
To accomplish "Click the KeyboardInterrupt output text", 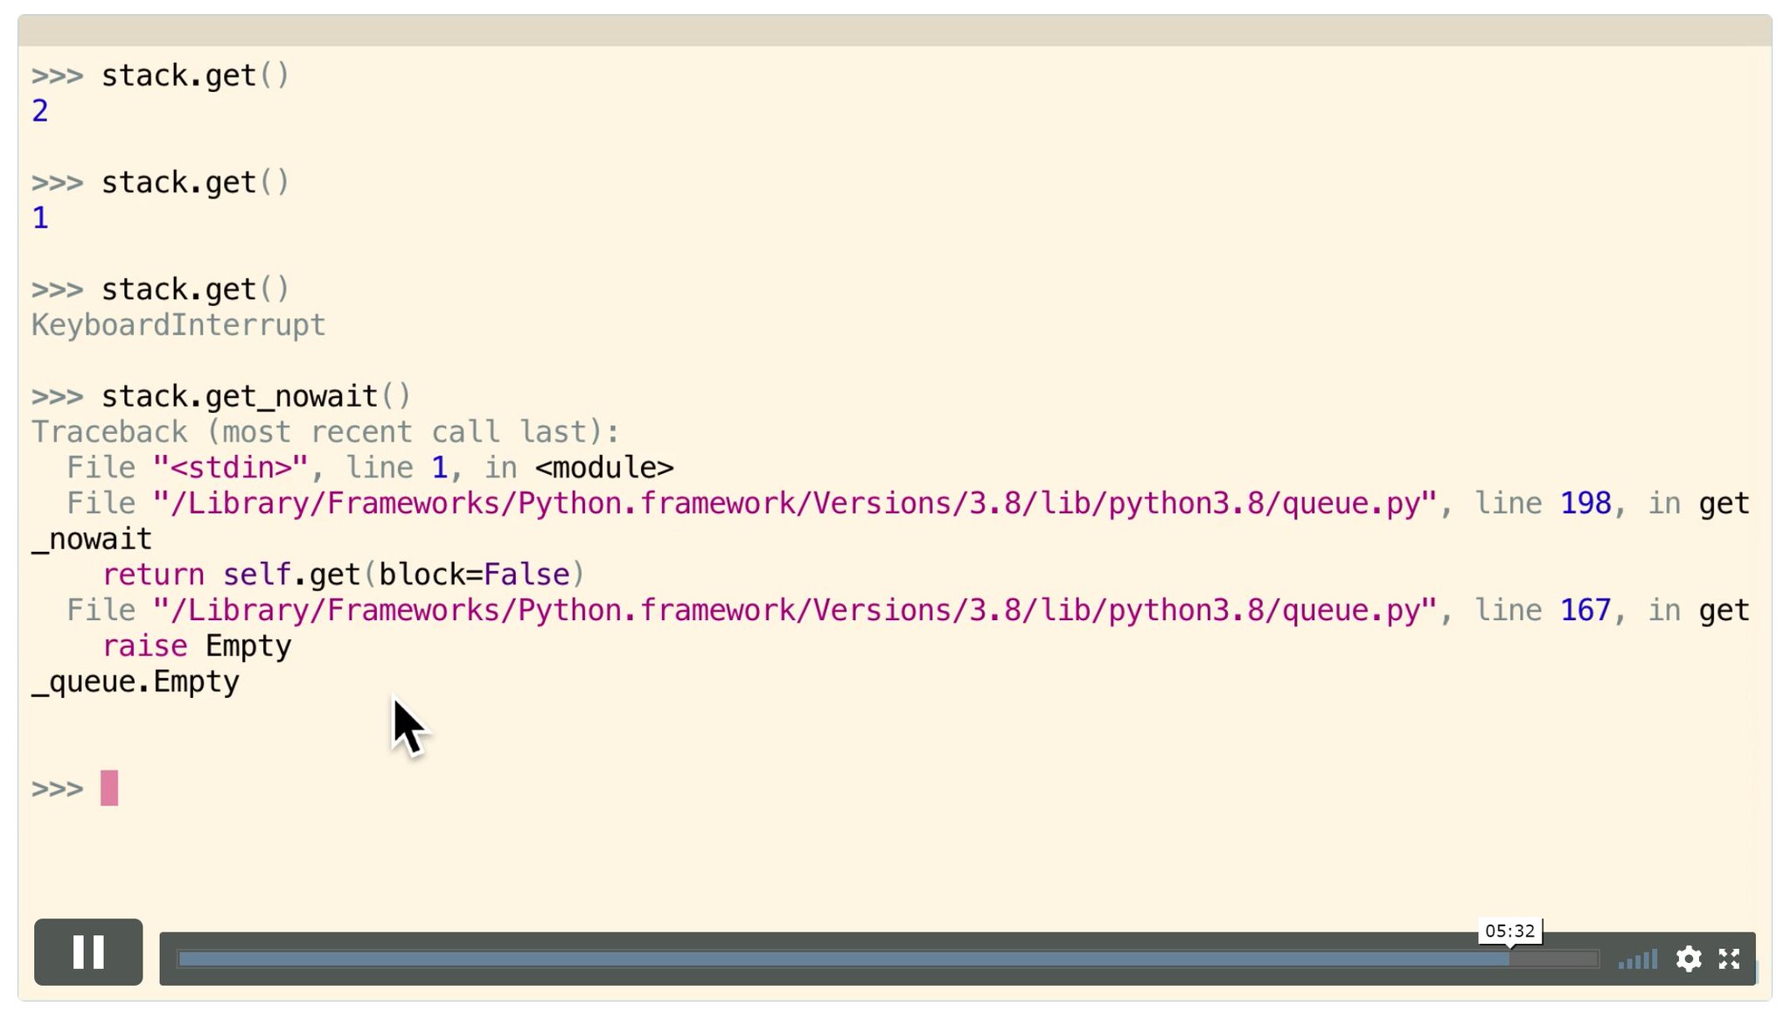I will coord(178,325).
